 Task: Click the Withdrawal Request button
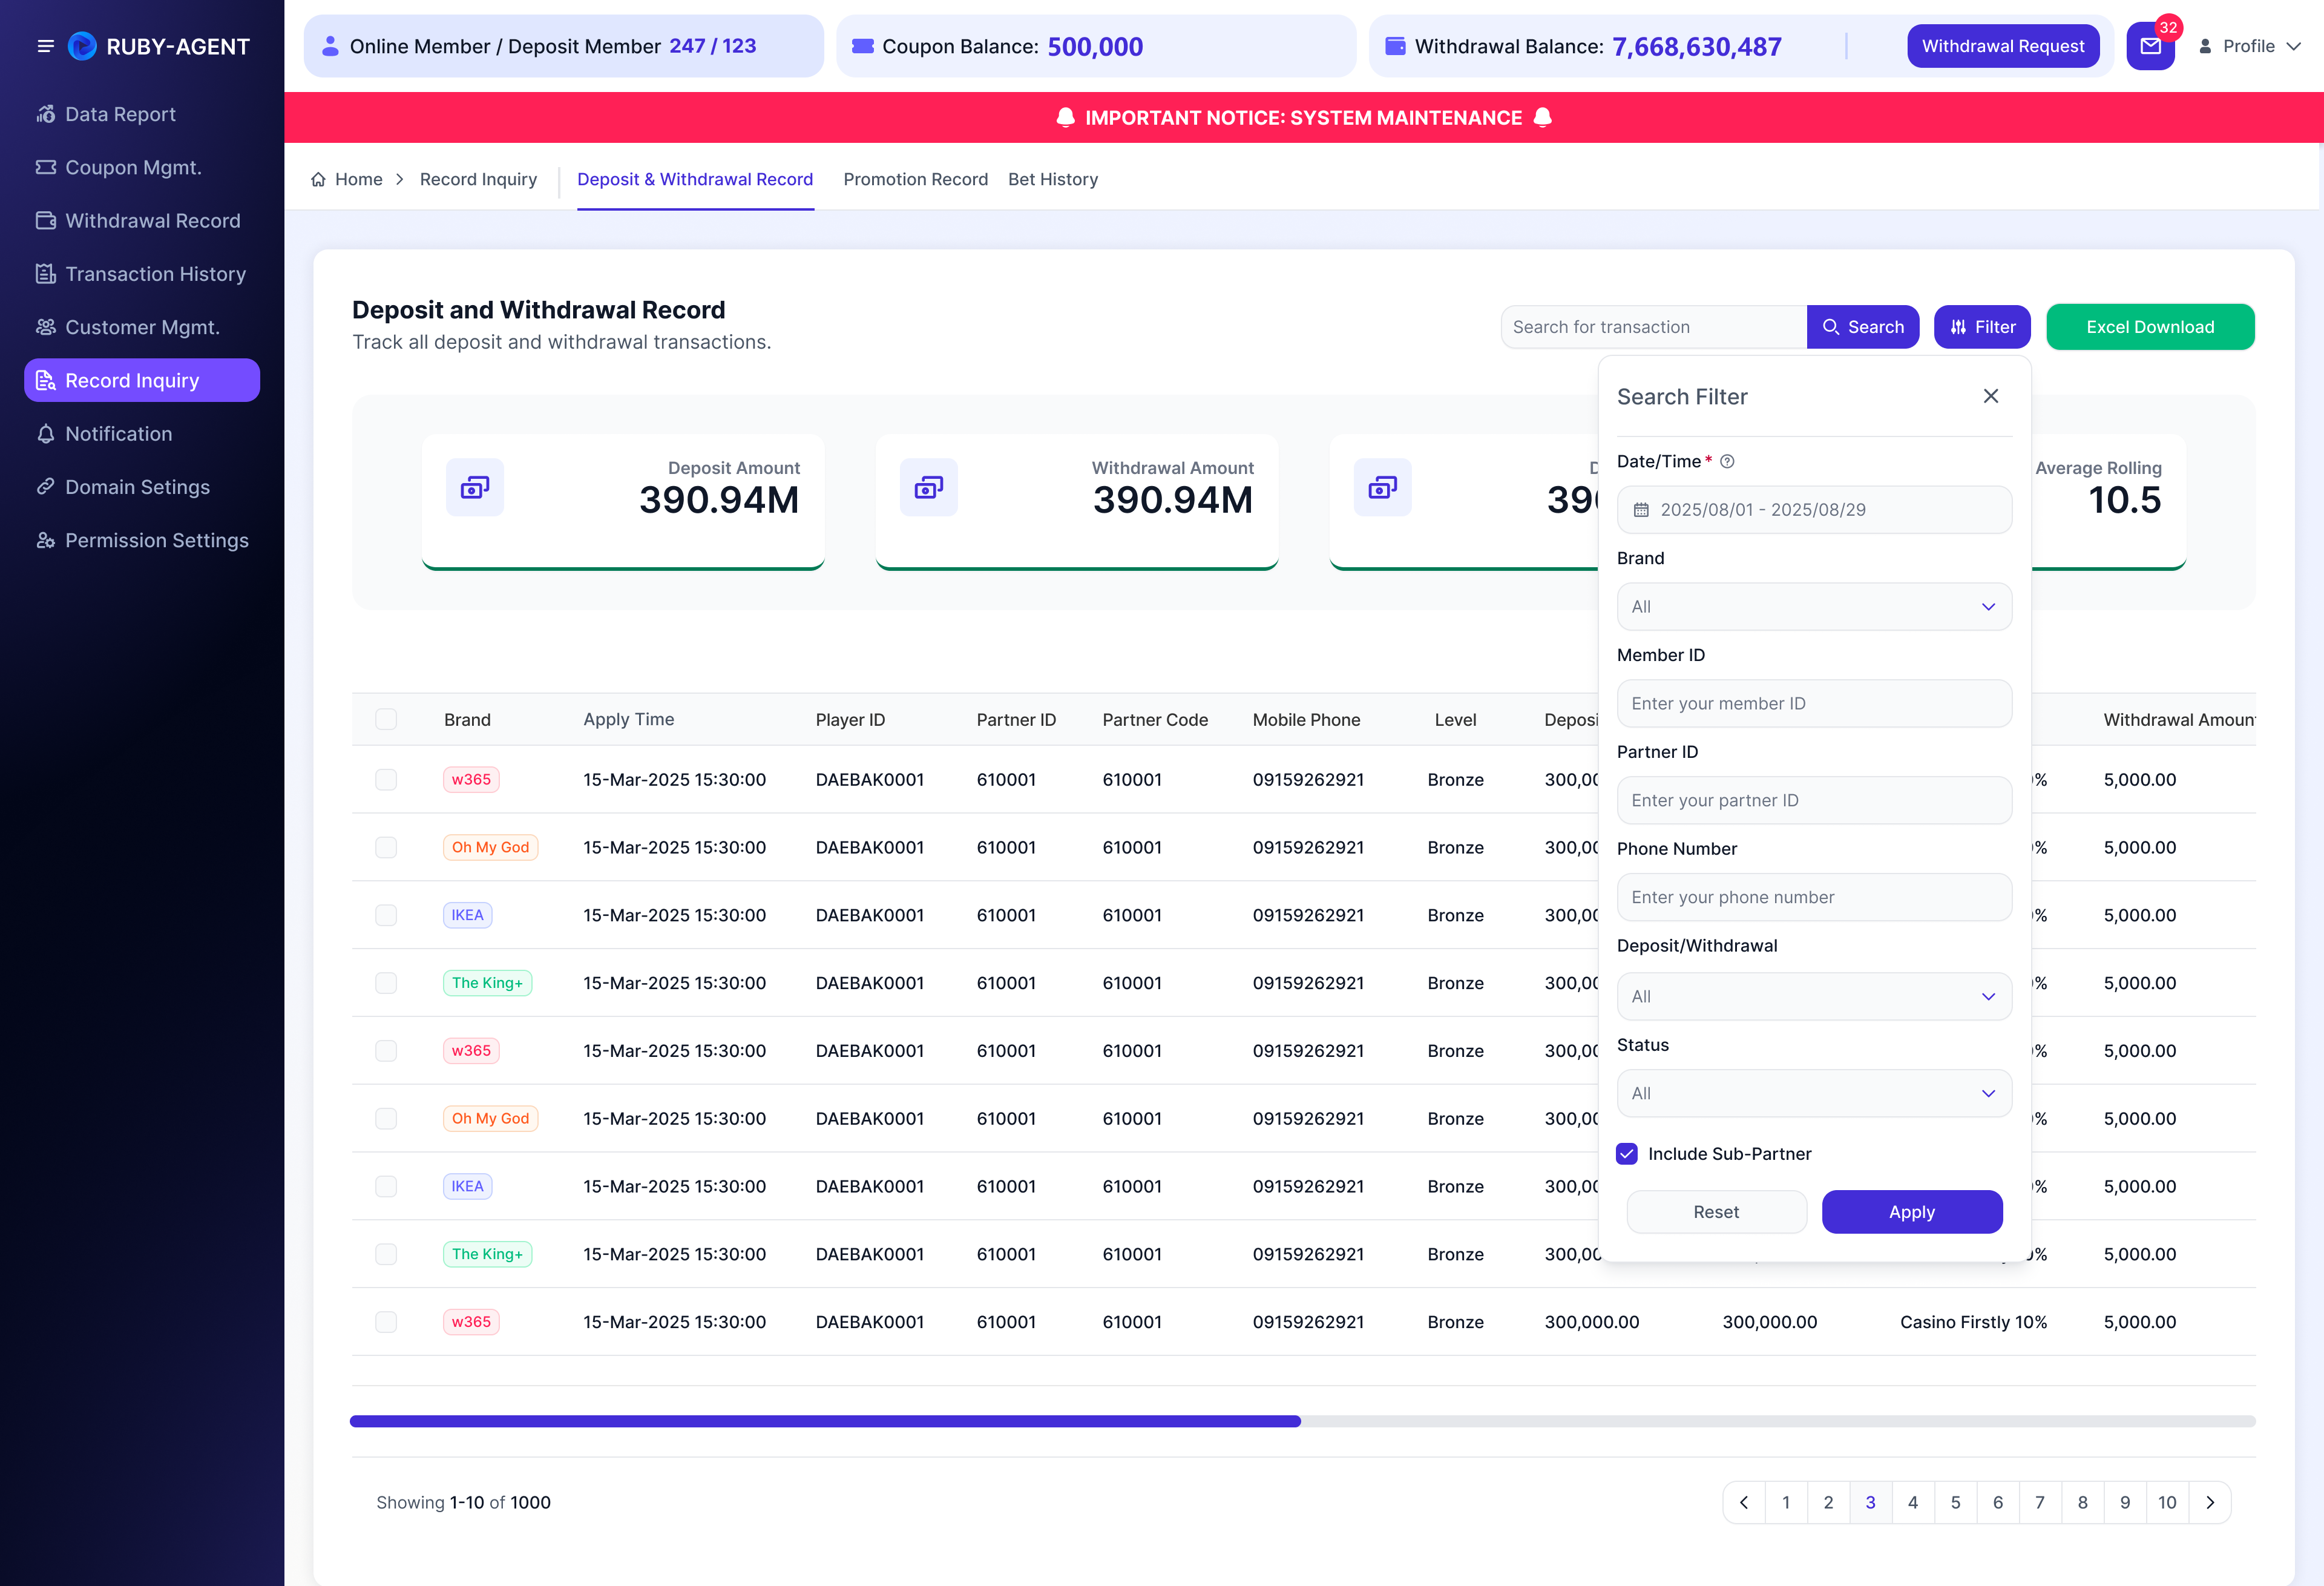tap(2003, 46)
